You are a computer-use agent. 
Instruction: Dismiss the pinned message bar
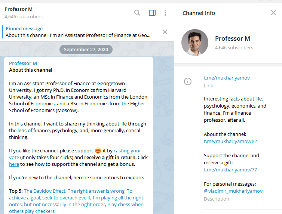[165, 32]
